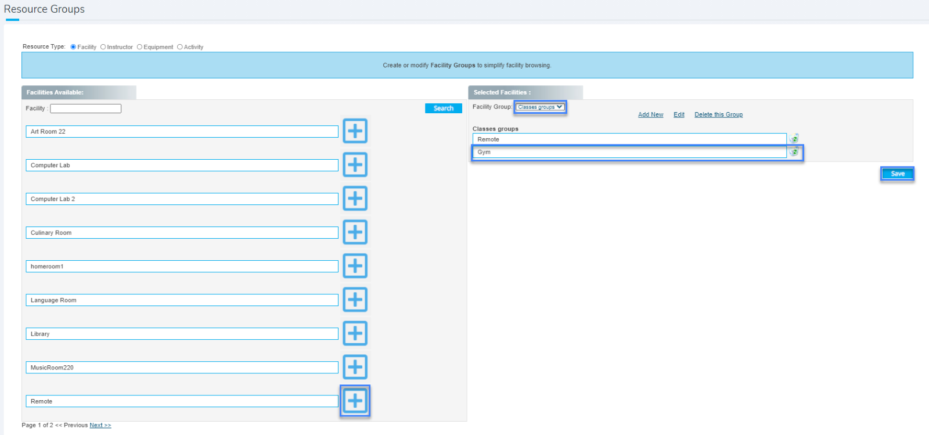This screenshot has height=435, width=929.
Task: Select the homeroom1 entry
Action: [x=182, y=267]
